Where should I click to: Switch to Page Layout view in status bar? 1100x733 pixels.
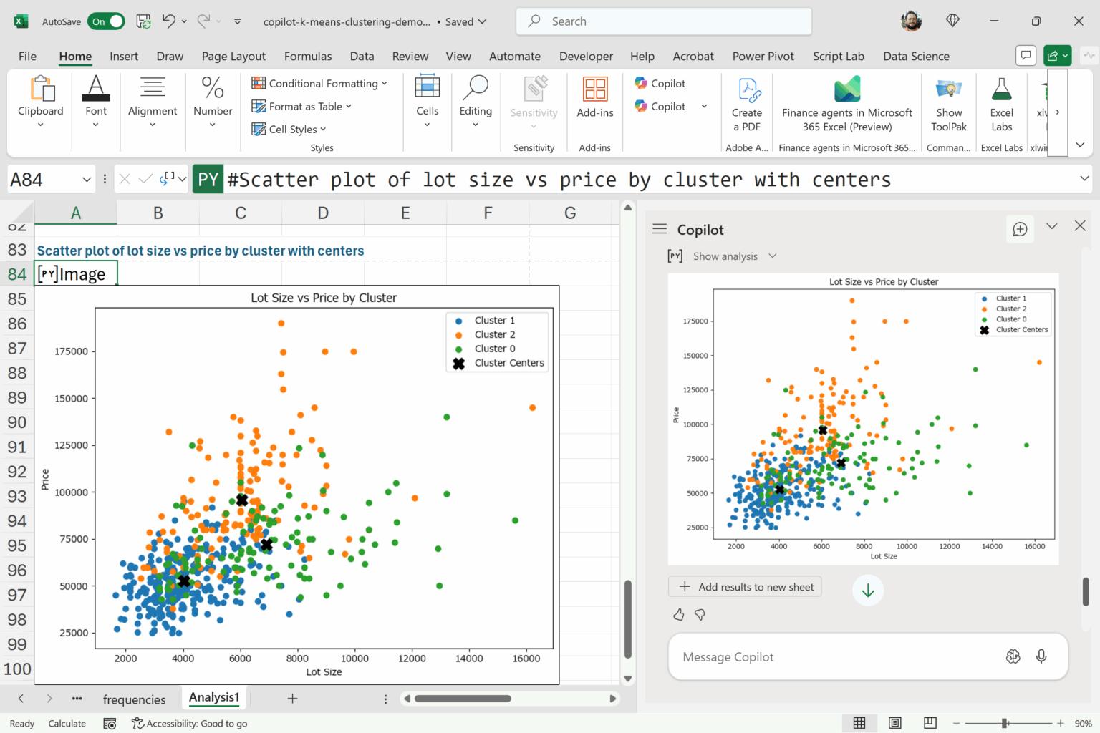(x=894, y=723)
